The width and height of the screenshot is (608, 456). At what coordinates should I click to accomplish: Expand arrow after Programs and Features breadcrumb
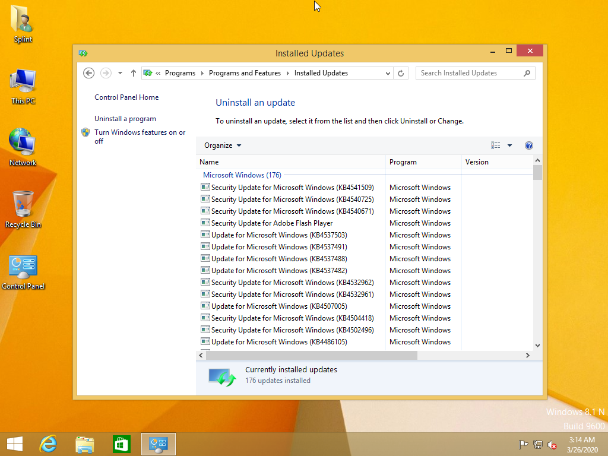[288, 73]
